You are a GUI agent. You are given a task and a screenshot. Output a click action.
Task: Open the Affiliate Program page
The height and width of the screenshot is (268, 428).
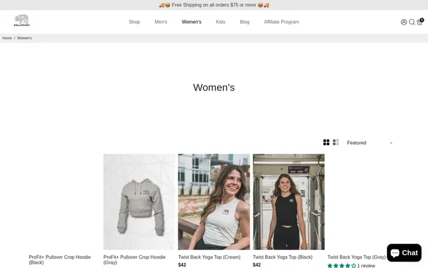point(281,22)
